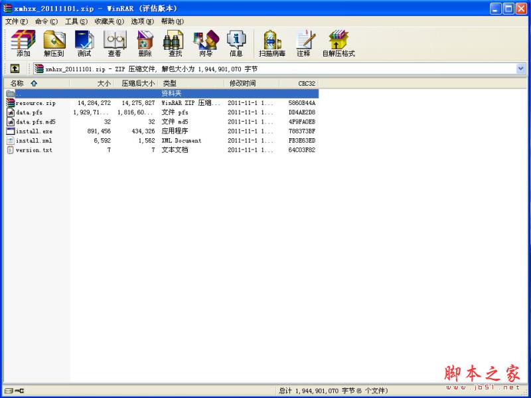Open the 查看 (View) tool
The height and width of the screenshot is (398, 531).
pos(115,43)
